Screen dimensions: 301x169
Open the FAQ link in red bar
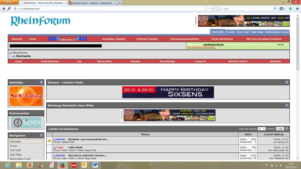coord(79,62)
